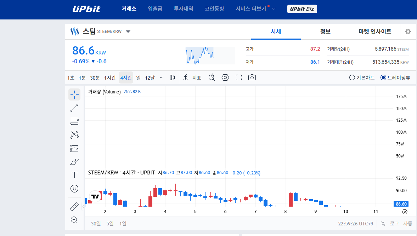Select the crosshair cursor tool
This screenshot has height=236, width=417.
pyautogui.click(x=74, y=94)
